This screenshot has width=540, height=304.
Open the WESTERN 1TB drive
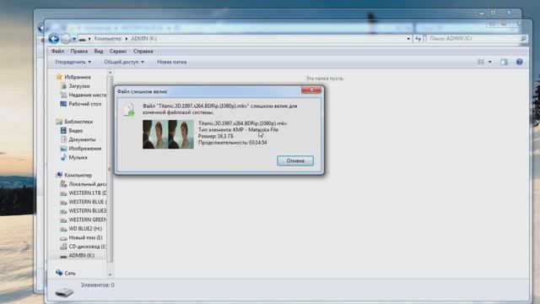[88, 193]
